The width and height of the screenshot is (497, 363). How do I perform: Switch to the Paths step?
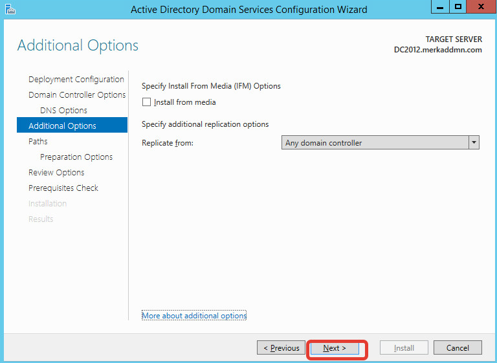tap(38, 142)
